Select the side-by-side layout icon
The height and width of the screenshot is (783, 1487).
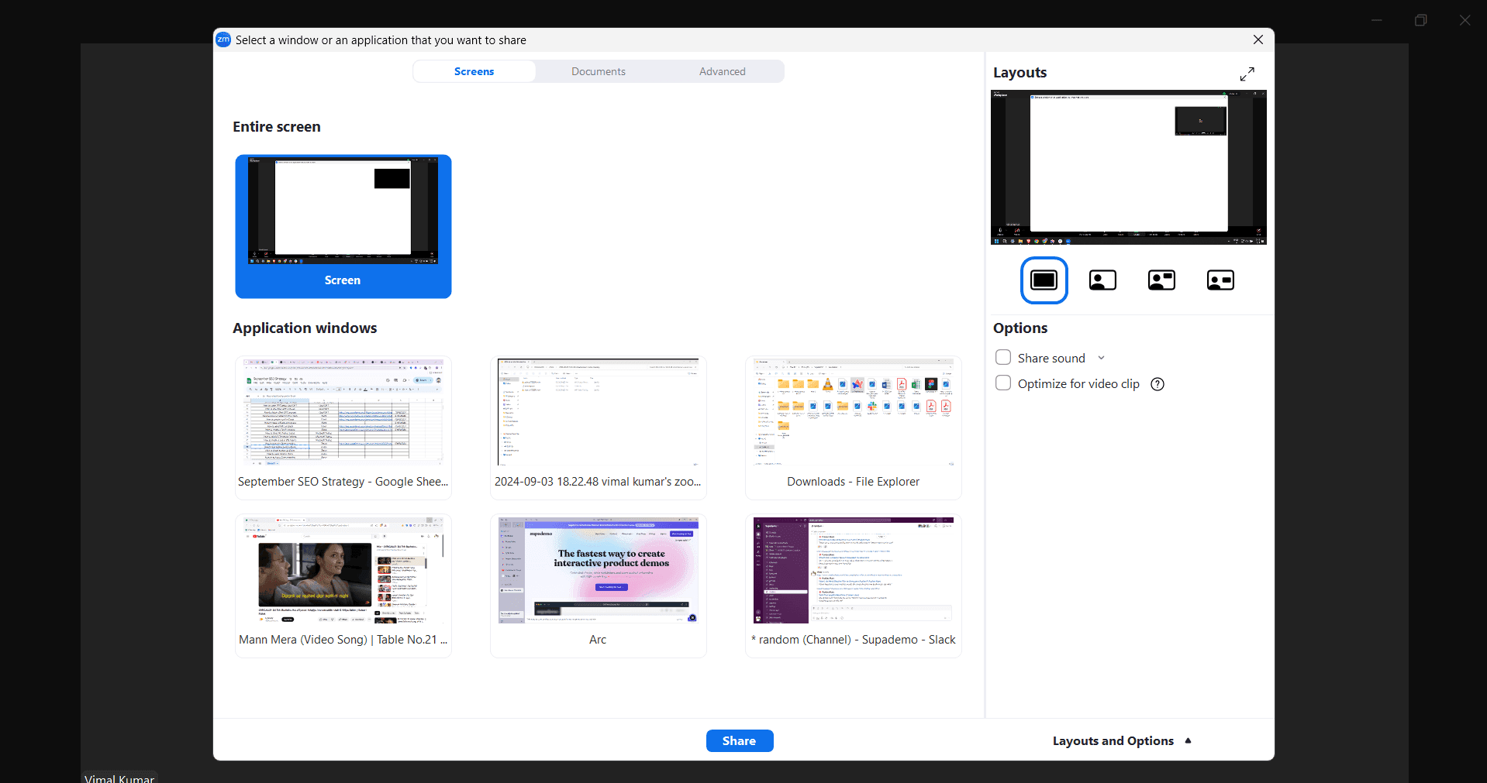(x=1220, y=280)
